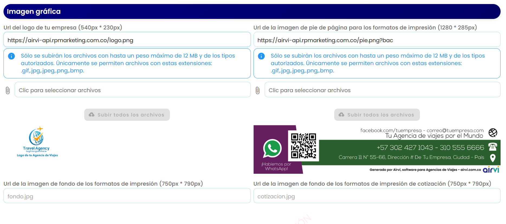Click the airvi logo in footer image
This screenshot has height=224, width=506.
(x=491, y=170)
